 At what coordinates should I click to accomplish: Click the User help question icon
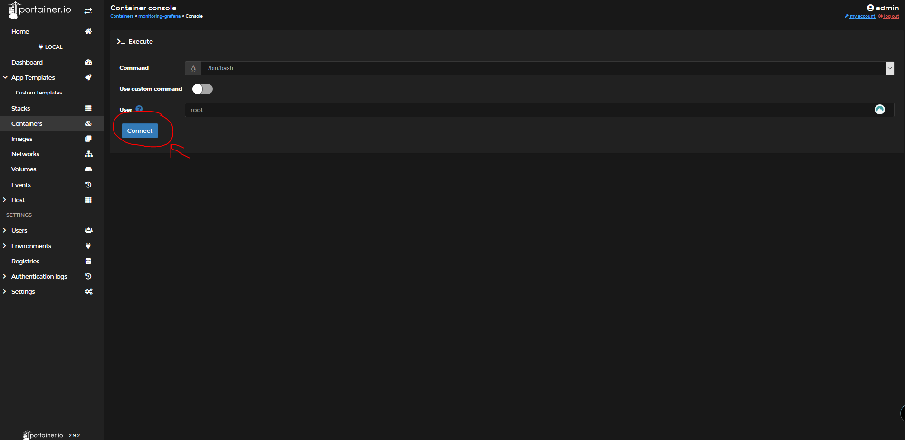pos(139,109)
